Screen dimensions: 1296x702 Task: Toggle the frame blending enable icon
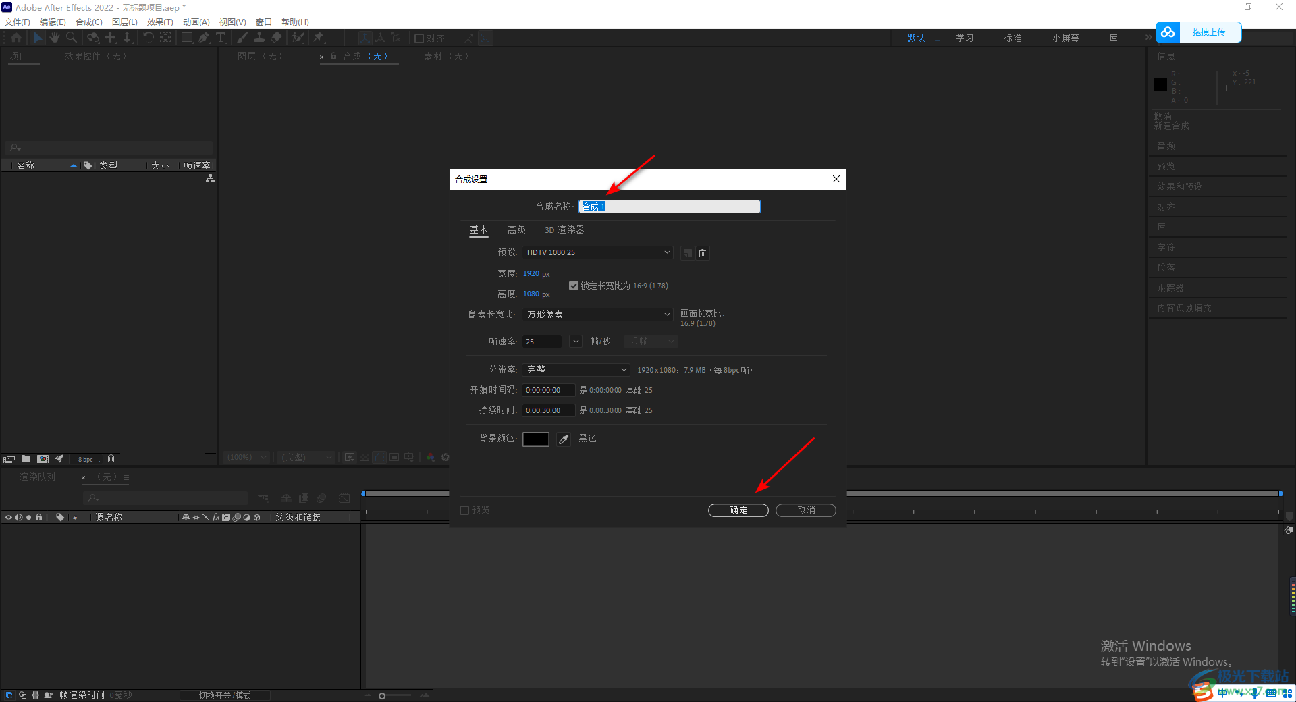[x=304, y=498]
